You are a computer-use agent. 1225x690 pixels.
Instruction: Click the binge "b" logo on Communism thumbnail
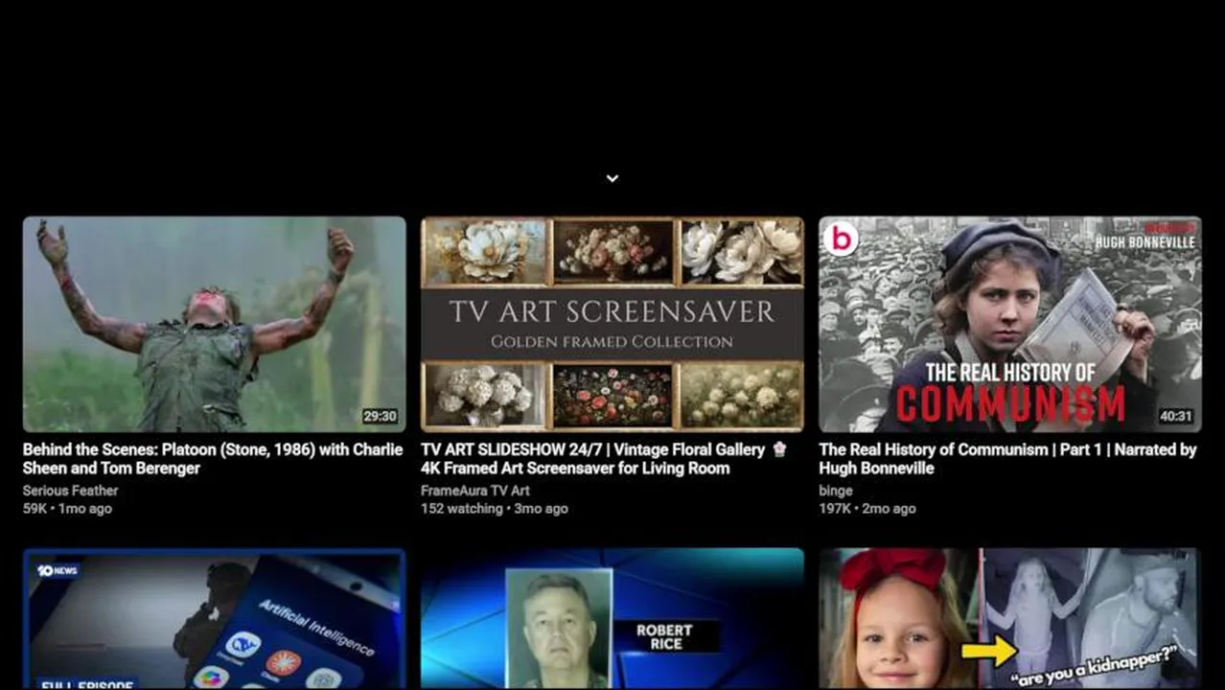841,238
